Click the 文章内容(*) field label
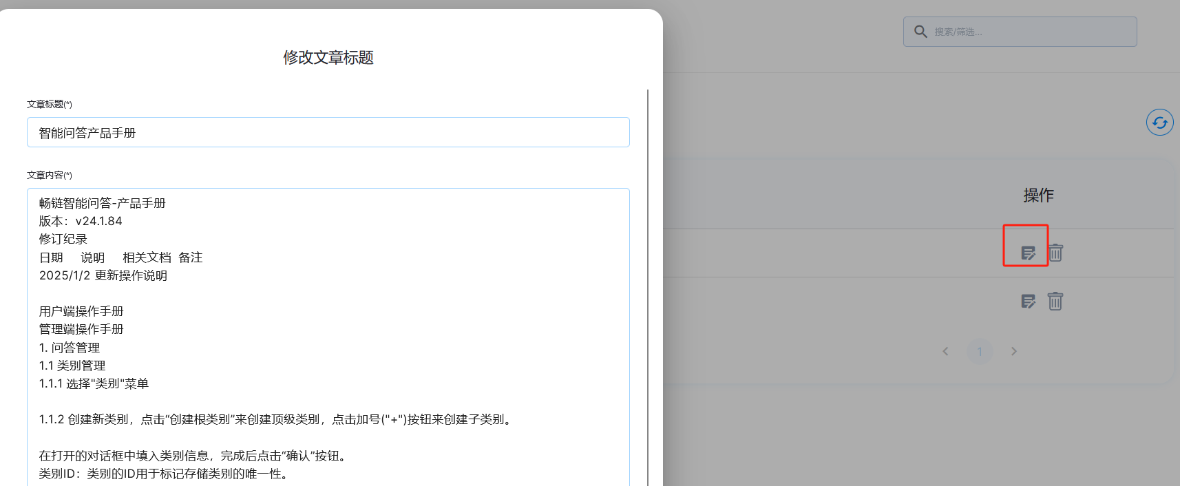The height and width of the screenshot is (486, 1180). click(x=50, y=175)
